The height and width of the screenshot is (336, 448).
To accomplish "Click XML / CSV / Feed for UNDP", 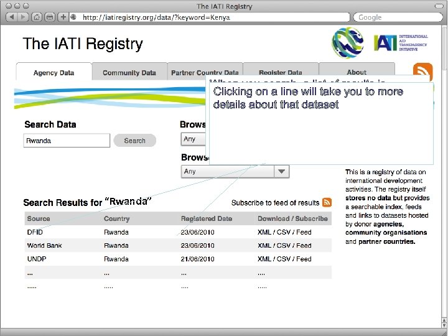I will (284, 259).
